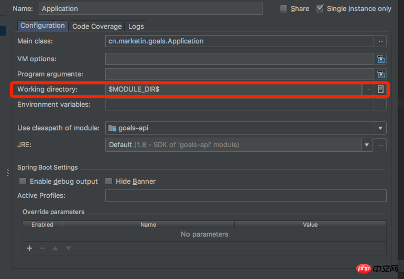Edit Environment variables with ellipsis button
Viewport: 404px width, 279px height.
(x=381, y=105)
